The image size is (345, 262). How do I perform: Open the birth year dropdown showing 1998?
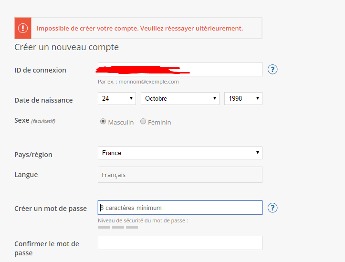coord(243,98)
